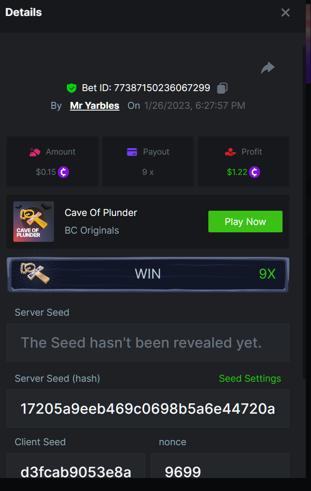Image resolution: width=311 pixels, height=491 pixels.
Task: Close the Details panel
Action: (286, 13)
